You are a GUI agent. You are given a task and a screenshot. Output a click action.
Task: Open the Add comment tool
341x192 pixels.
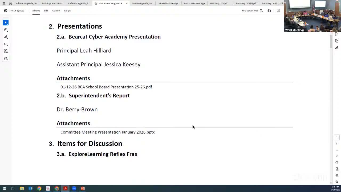(x=6, y=30)
